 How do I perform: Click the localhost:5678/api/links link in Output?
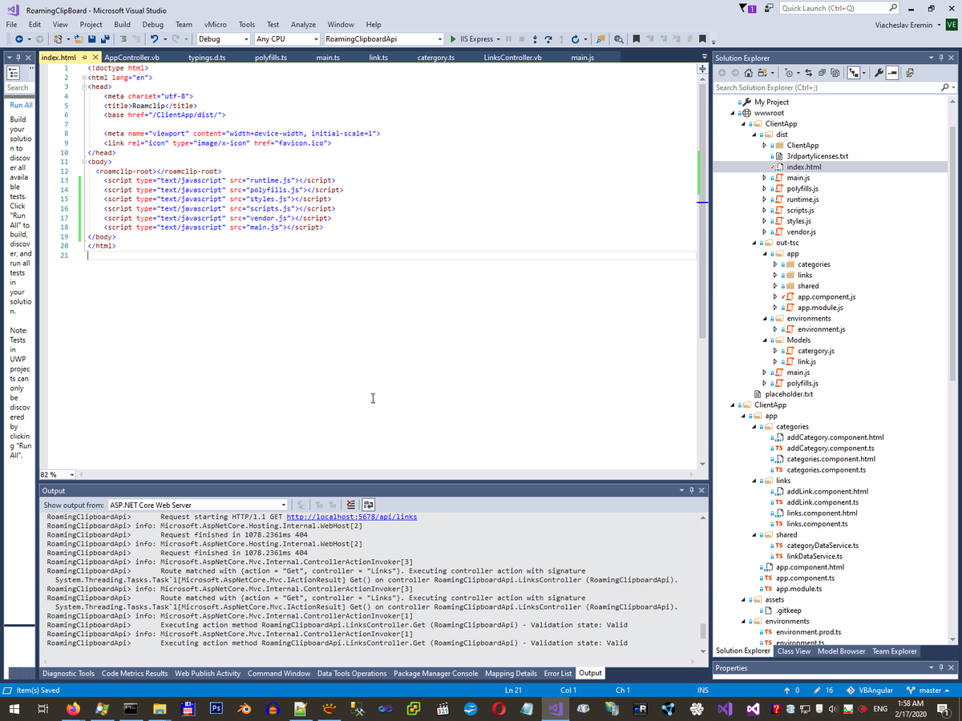[351, 518]
